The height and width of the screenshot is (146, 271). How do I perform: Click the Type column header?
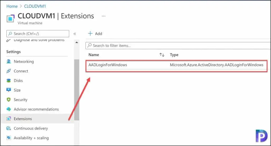(174, 55)
